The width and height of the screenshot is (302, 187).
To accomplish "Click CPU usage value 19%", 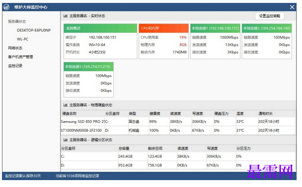I will (183, 37).
